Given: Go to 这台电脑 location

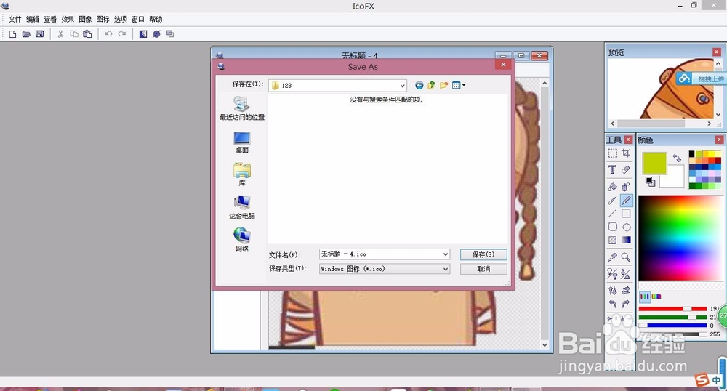Looking at the screenshot, I should 242,207.
